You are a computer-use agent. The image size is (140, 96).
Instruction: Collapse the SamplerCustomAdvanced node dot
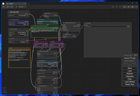(x=63, y=23)
